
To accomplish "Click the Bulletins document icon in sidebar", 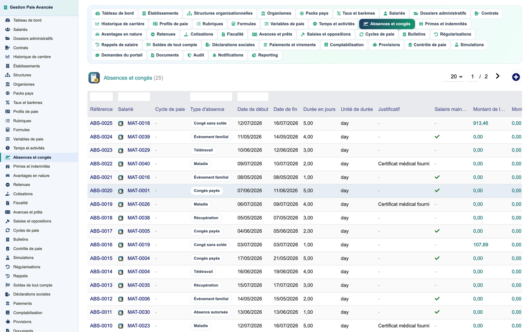I will pyautogui.click(x=7, y=239).
